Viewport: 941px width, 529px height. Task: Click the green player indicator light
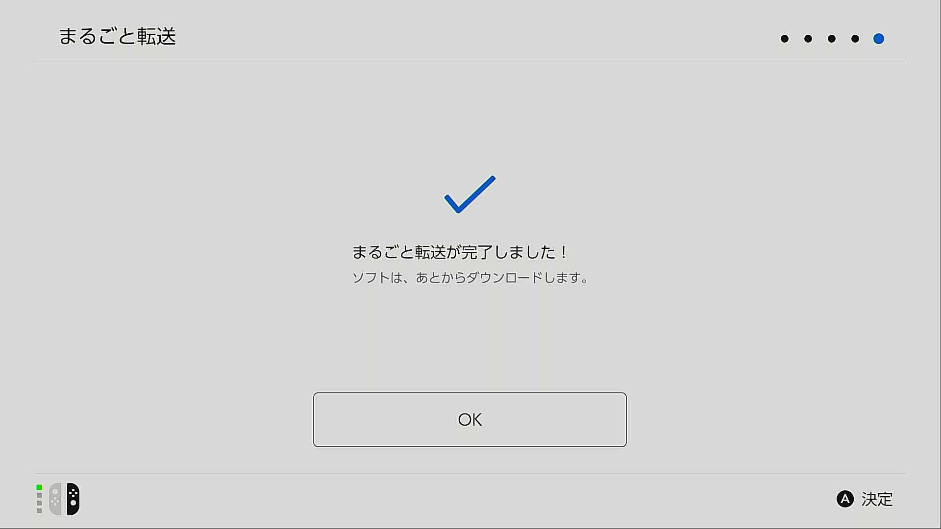(x=39, y=487)
